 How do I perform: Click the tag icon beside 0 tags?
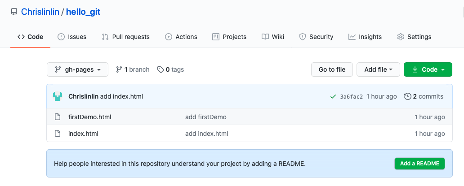pyautogui.click(x=161, y=69)
